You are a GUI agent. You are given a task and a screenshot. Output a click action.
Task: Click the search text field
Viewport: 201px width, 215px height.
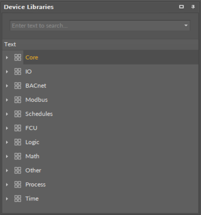pyautogui.click(x=97, y=26)
